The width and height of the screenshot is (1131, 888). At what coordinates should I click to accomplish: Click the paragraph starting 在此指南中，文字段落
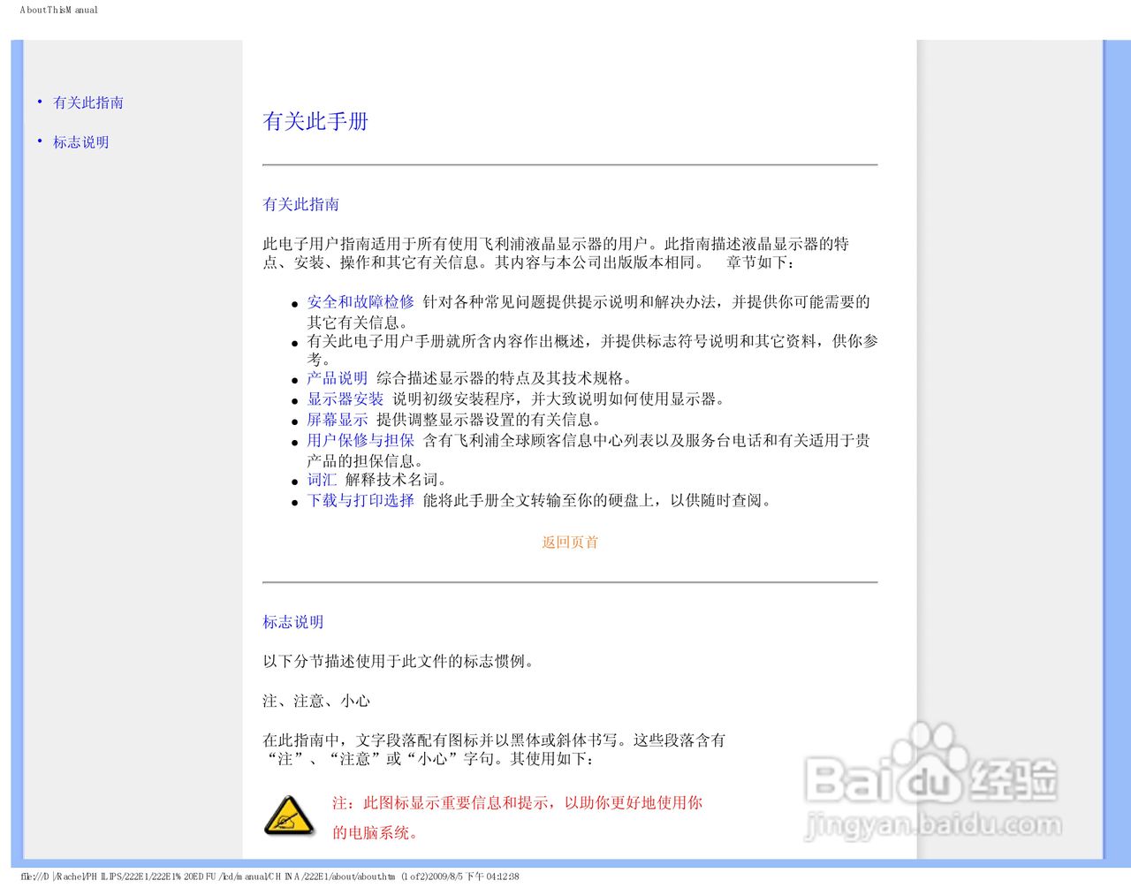click(x=494, y=749)
